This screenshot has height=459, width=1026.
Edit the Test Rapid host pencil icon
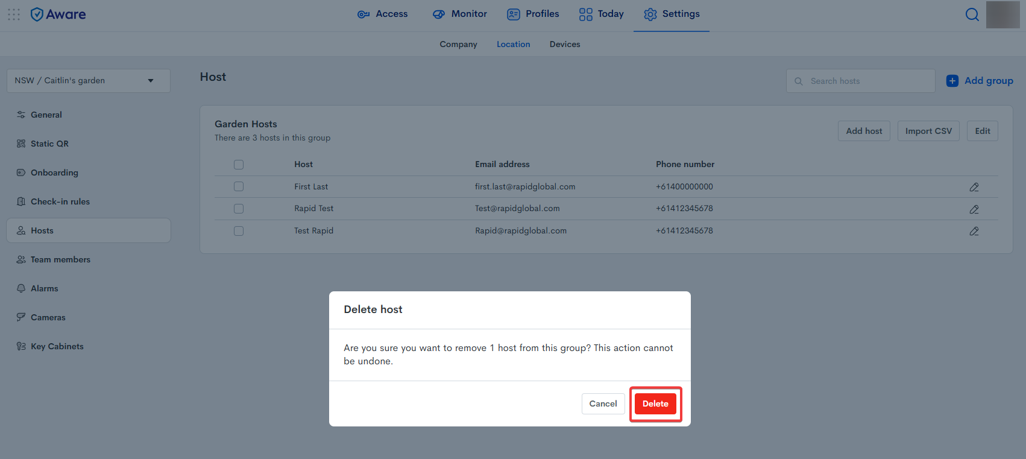click(974, 231)
